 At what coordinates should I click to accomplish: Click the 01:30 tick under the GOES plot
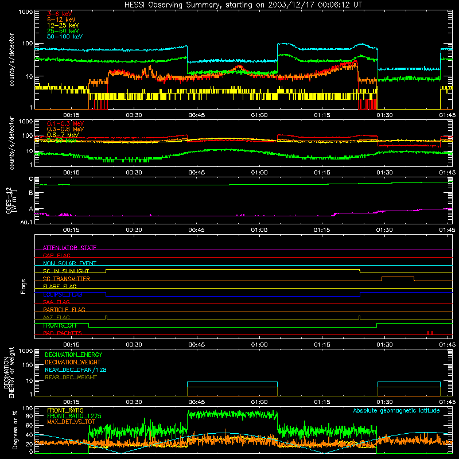click(x=384, y=230)
